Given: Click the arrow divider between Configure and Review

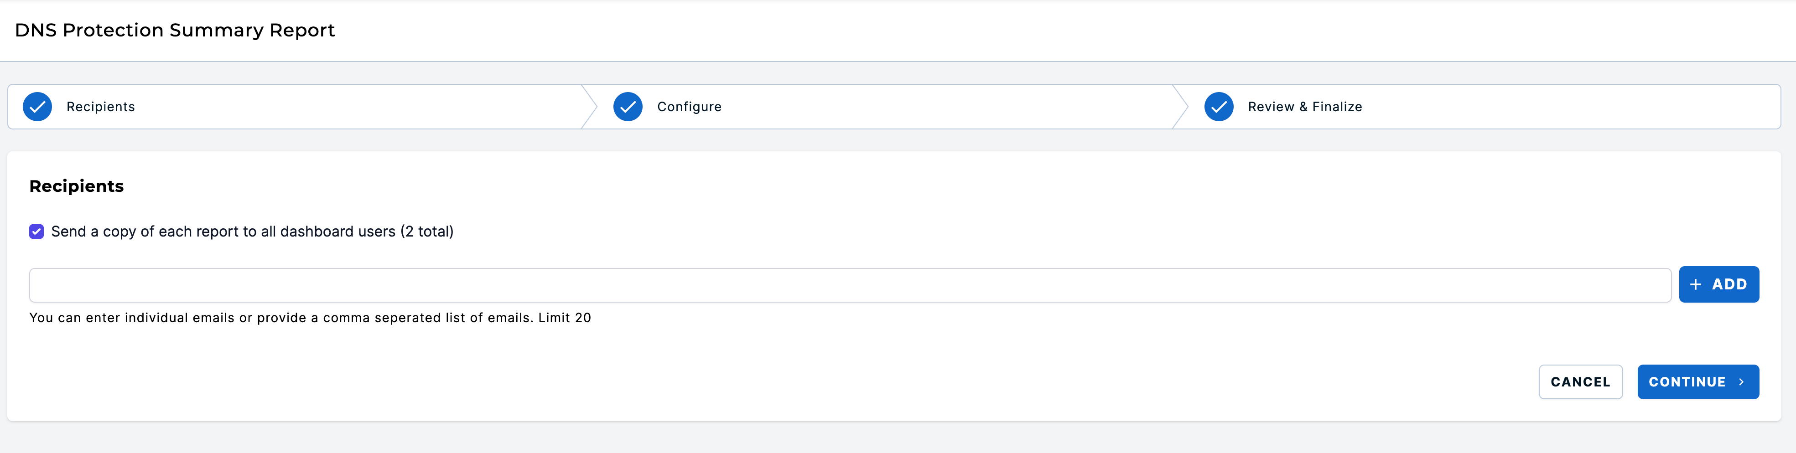Looking at the screenshot, I should pos(1180,107).
